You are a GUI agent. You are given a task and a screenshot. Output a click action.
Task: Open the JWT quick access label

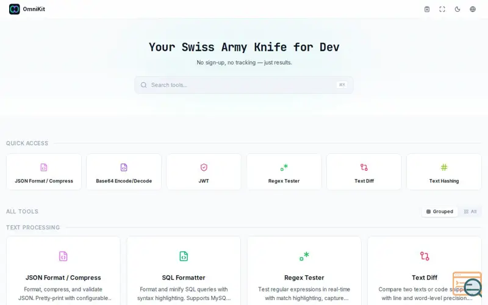pos(204,181)
